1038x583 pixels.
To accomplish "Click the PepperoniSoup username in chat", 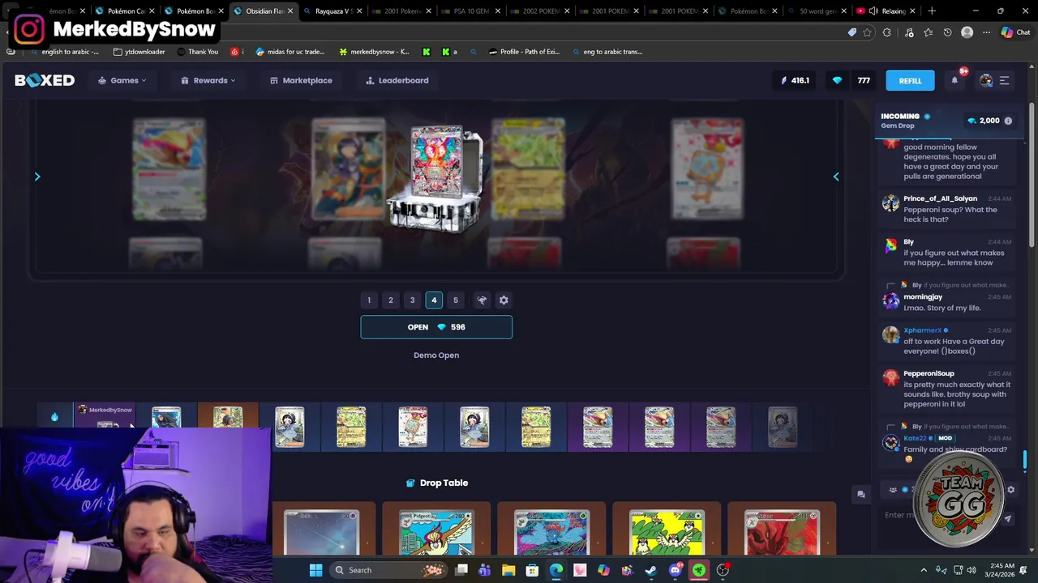I will click(929, 373).
